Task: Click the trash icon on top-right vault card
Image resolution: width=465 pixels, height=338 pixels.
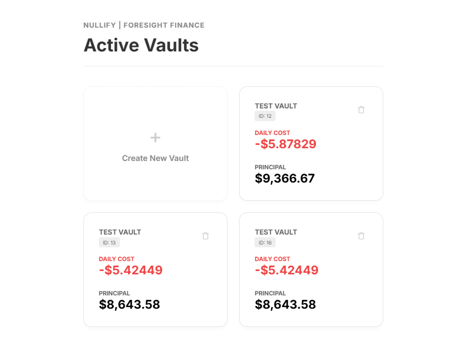Action: [361, 110]
